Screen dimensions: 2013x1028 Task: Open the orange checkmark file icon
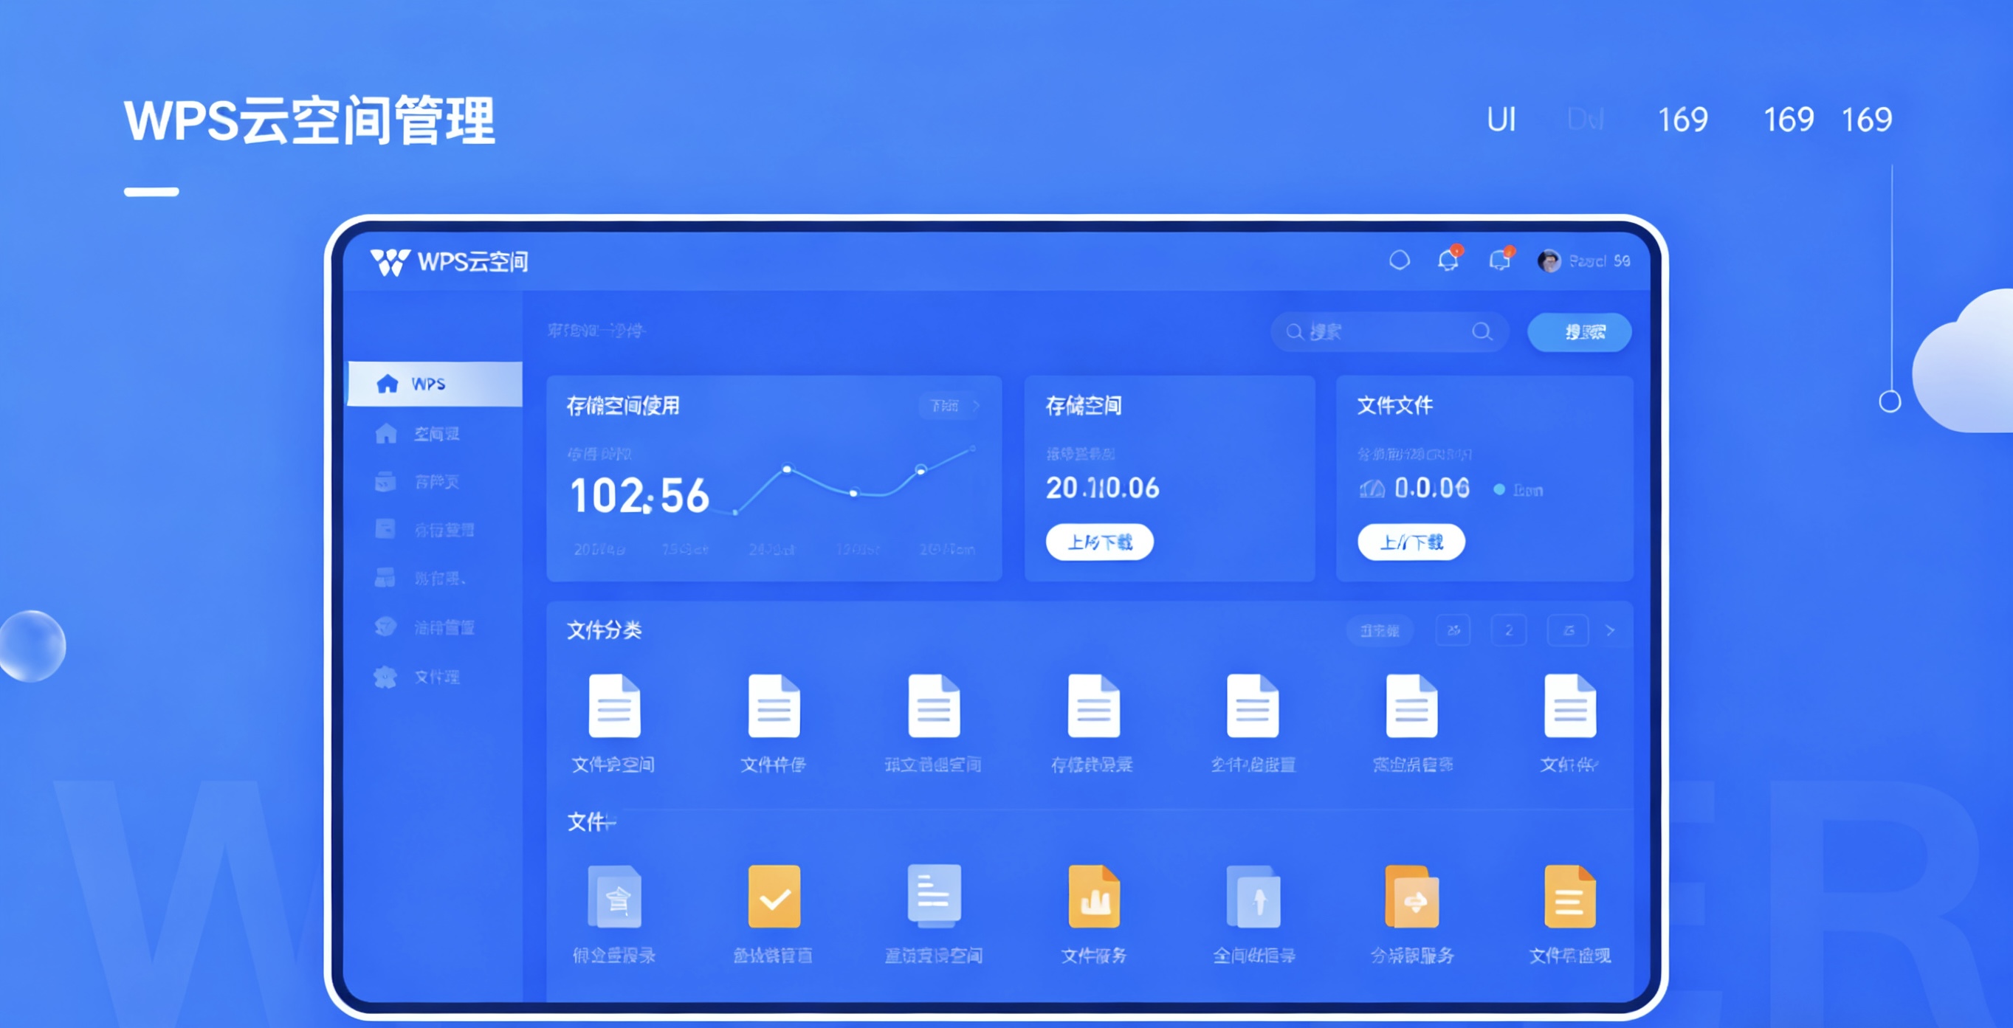(x=774, y=897)
